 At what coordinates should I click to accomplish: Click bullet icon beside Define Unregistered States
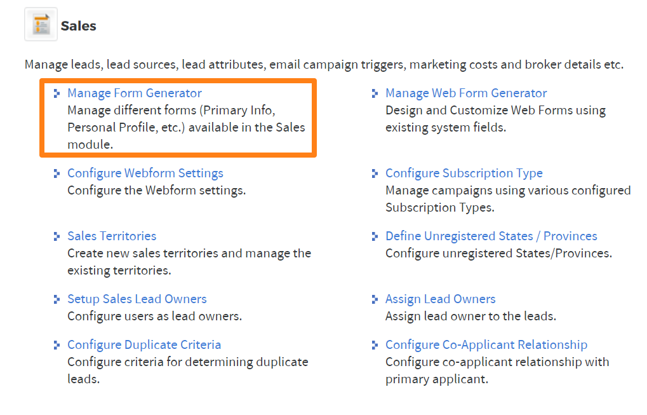375,236
